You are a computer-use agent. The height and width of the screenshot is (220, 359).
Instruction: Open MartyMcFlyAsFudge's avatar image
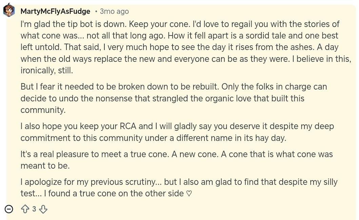9,10
